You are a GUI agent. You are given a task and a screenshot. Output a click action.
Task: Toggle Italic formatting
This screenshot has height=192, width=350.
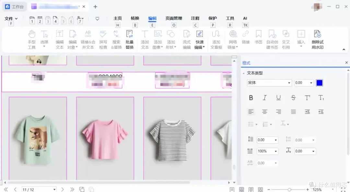tap(264, 98)
